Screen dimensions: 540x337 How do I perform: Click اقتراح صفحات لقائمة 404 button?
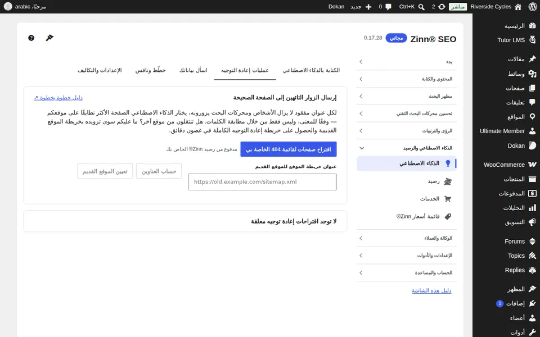click(288, 149)
